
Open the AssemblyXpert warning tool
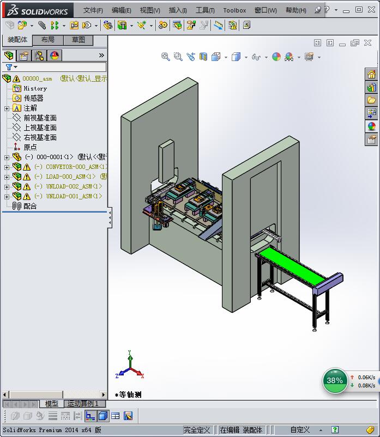click(x=232, y=26)
